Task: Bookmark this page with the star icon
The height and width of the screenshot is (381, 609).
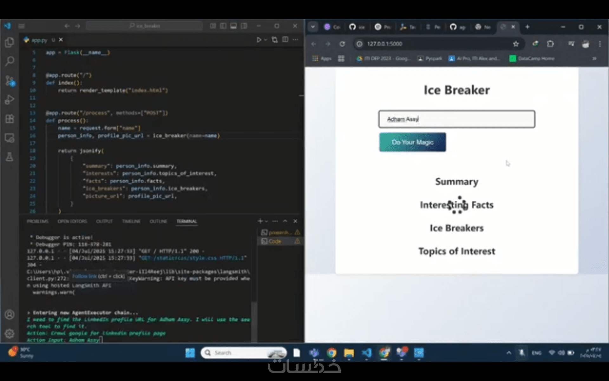Action: coord(516,44)
